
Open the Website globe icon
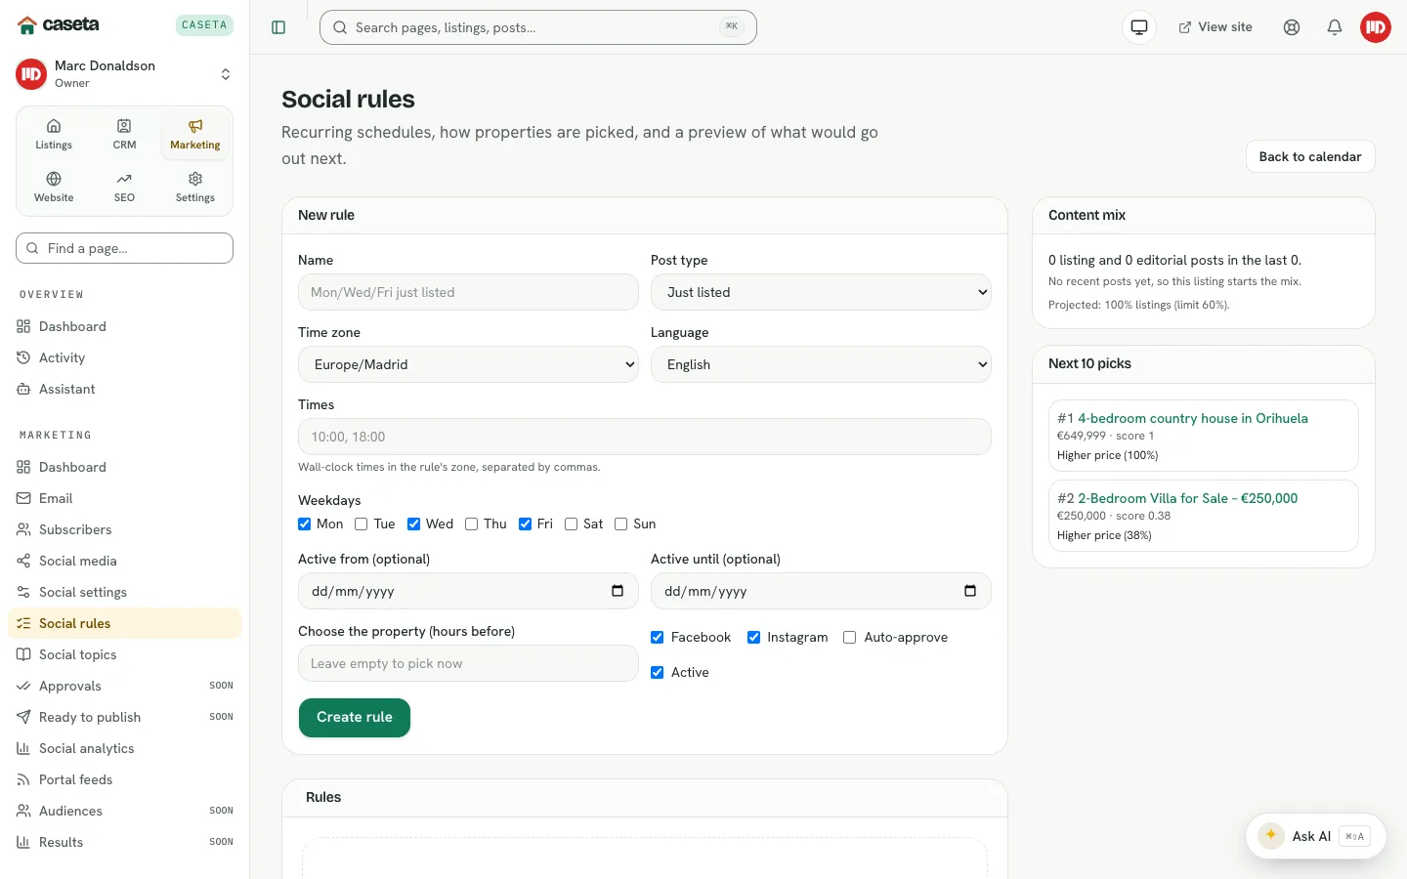54,188
